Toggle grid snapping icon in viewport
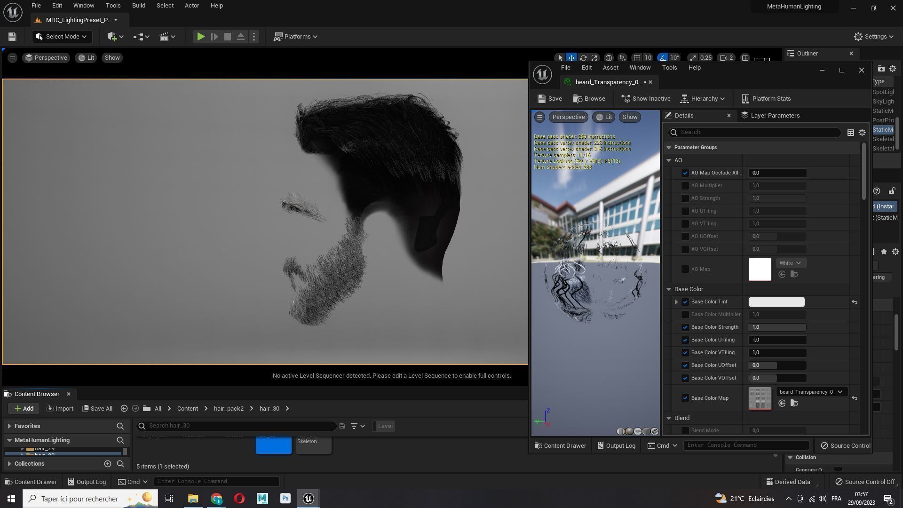Viewport: 903px width, 508px height. tap(637, 58)
